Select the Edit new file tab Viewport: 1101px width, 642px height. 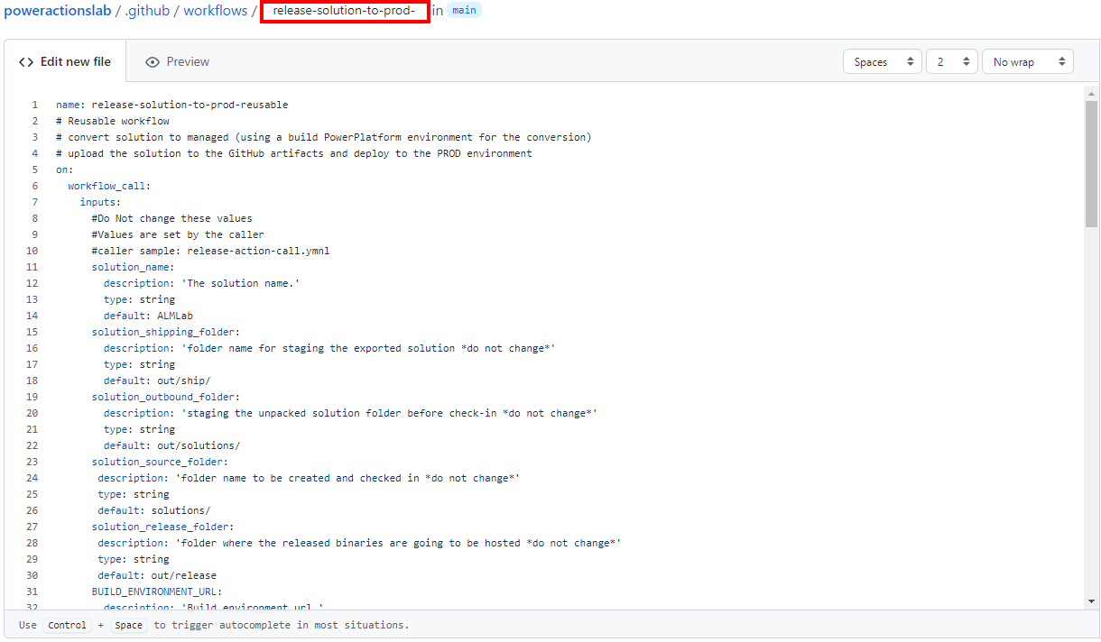pos(65,61)
